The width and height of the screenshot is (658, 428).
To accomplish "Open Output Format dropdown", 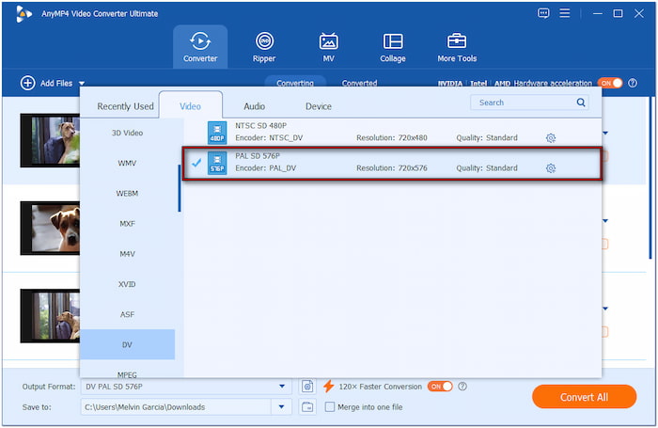I will [282, 387].
